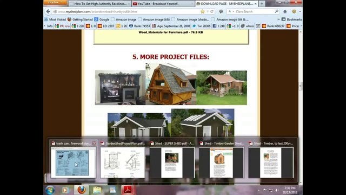
Task: Open the Windows Start menu orb
Action: (50, 190)
